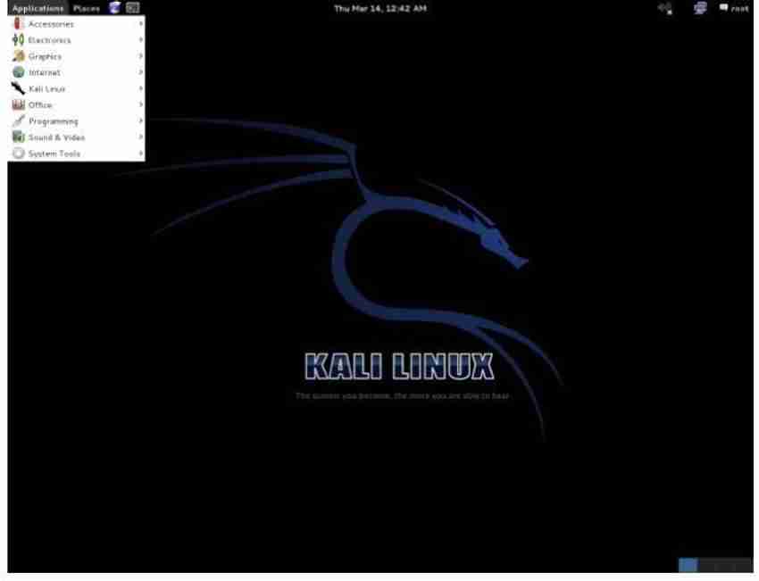Viewport: 759px width, 581px height.
Task: Switch to the second workspace square
Action: (x=705, y=563)
